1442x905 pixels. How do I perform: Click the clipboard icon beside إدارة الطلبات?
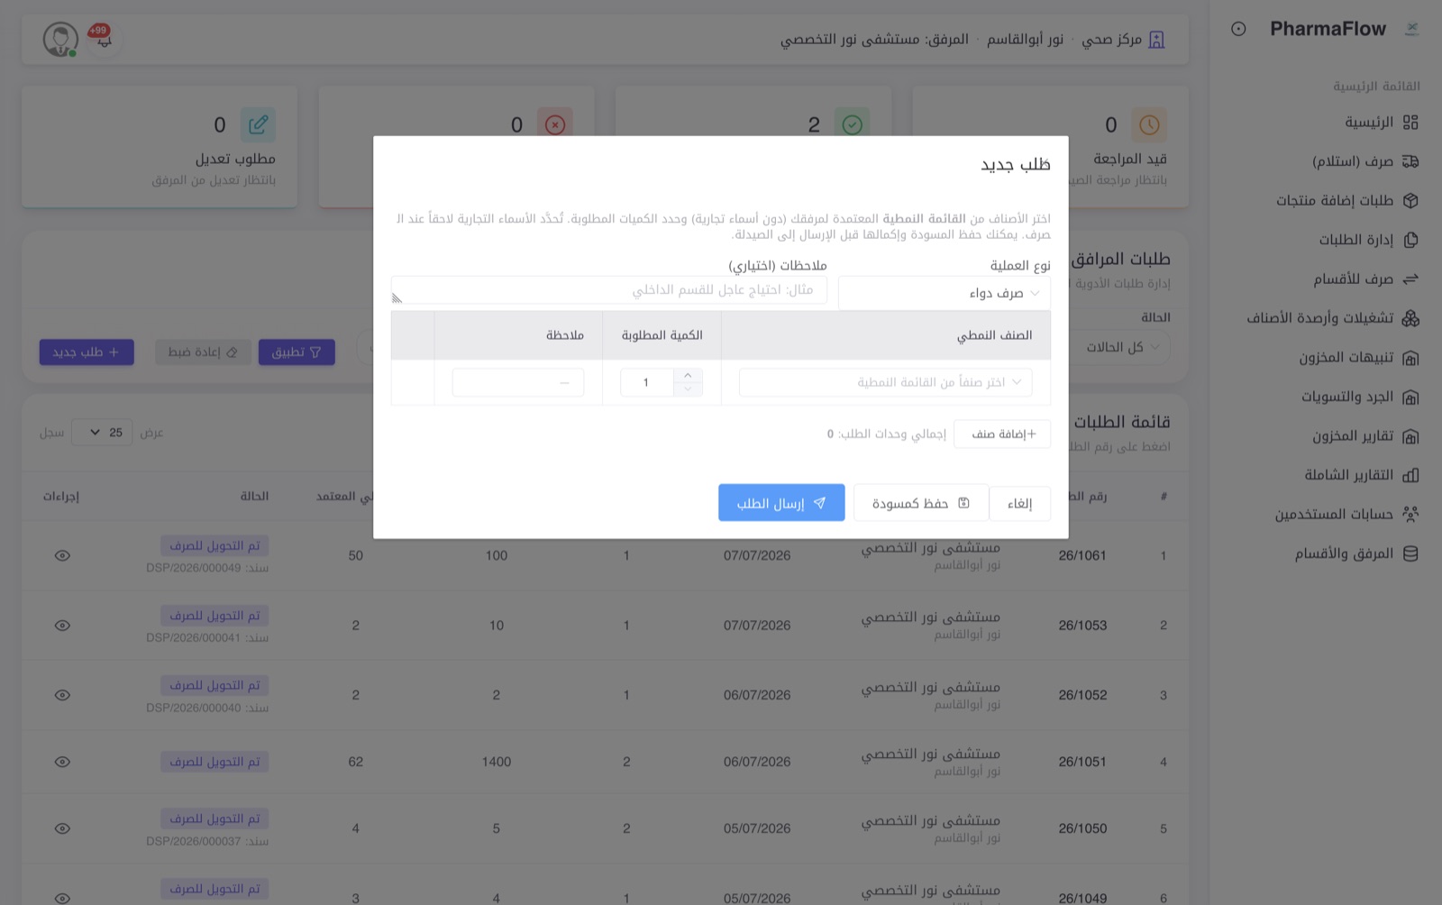coord(1411,240)
